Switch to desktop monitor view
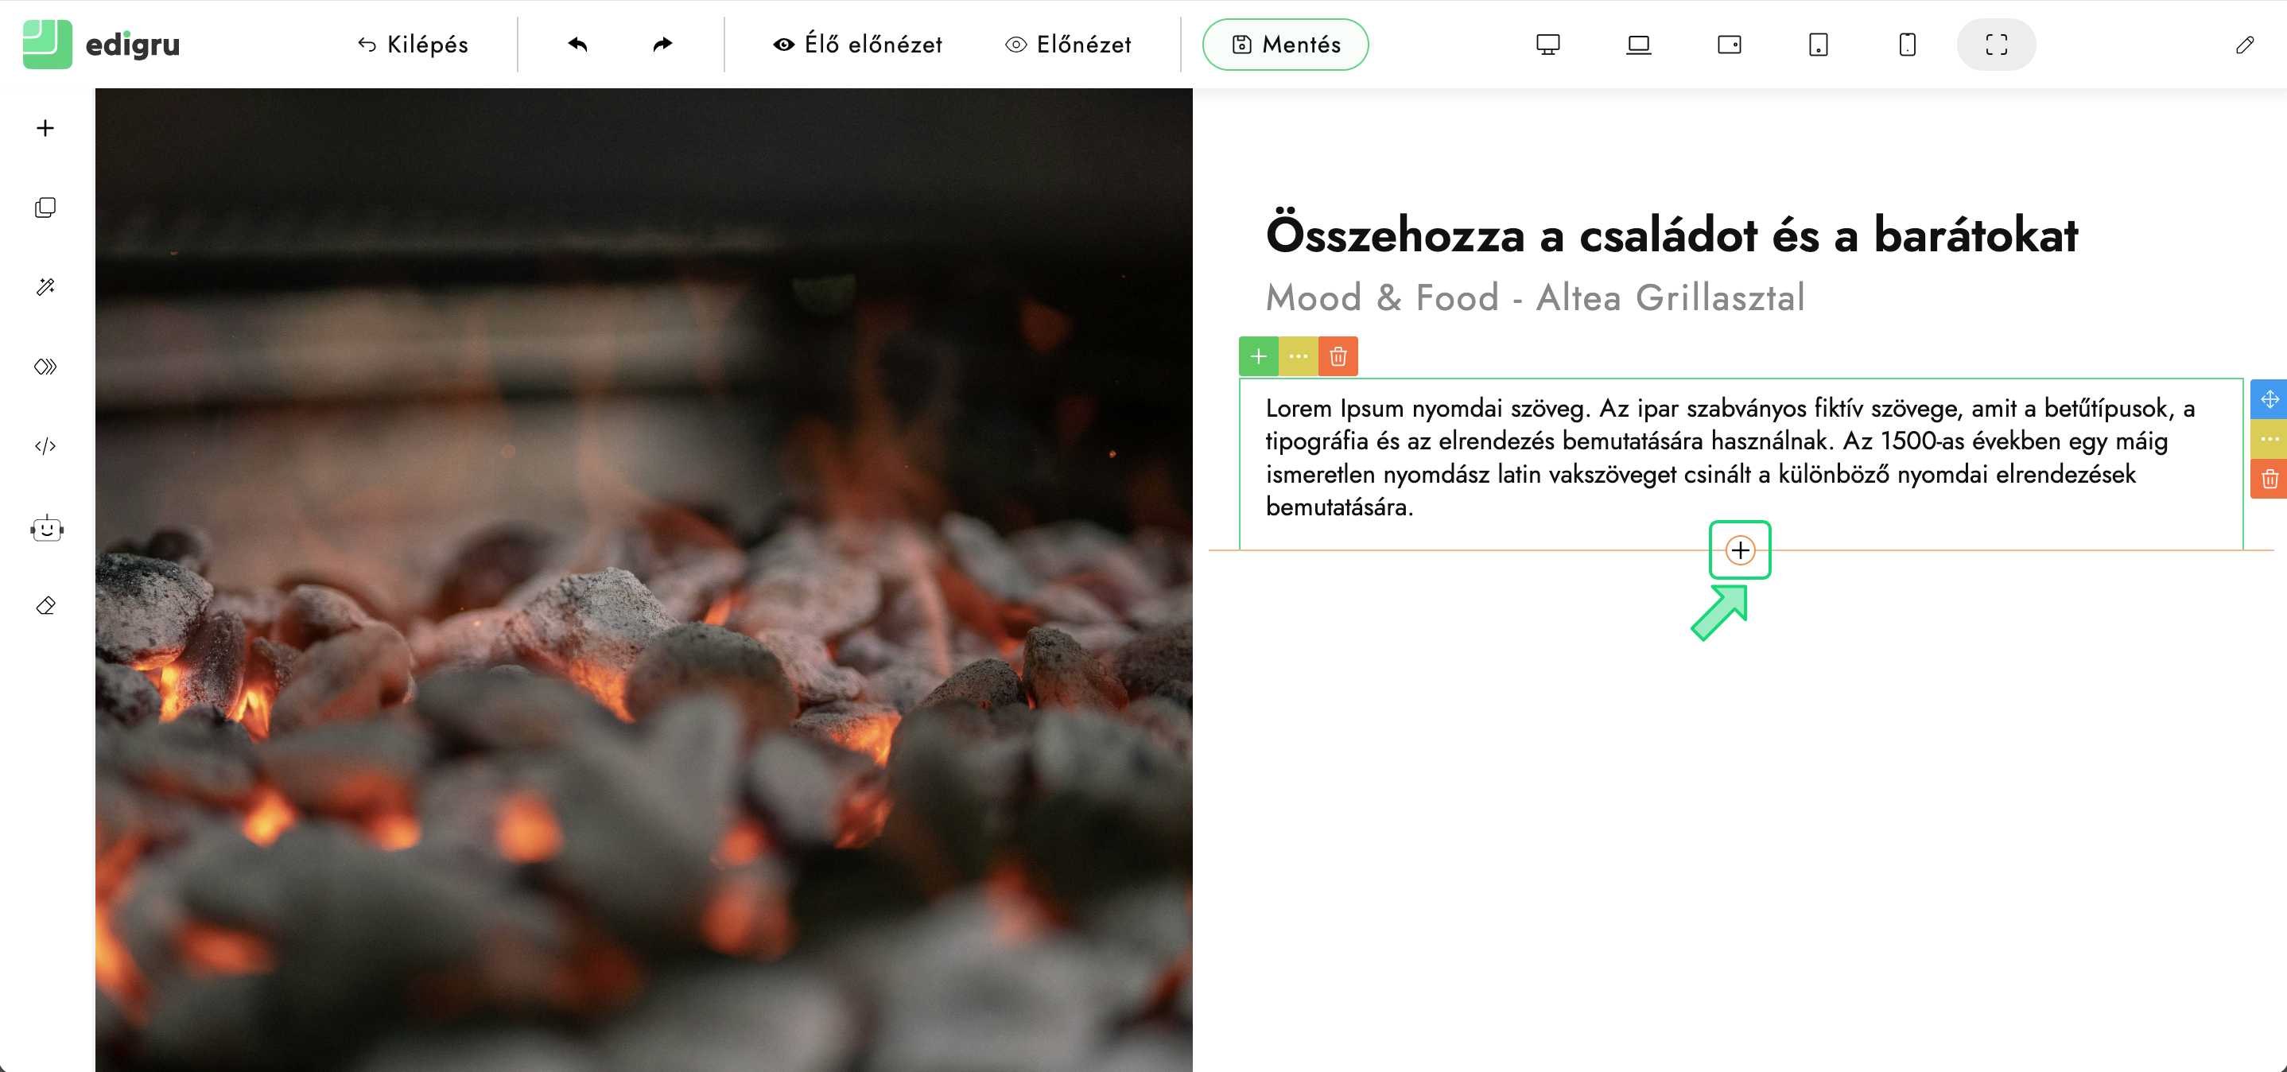Viewport: 2287px width, 1072px height. [1547, 45]
